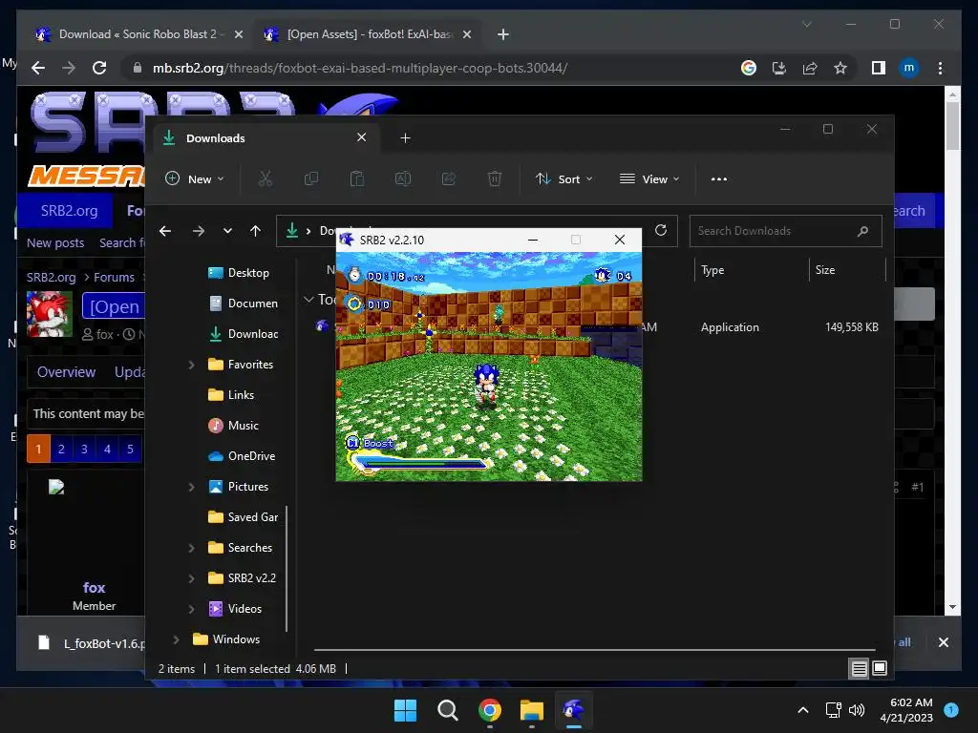Open Sort dropdown menu
This screenshot has width=978, height=733.
click(563, 178)
